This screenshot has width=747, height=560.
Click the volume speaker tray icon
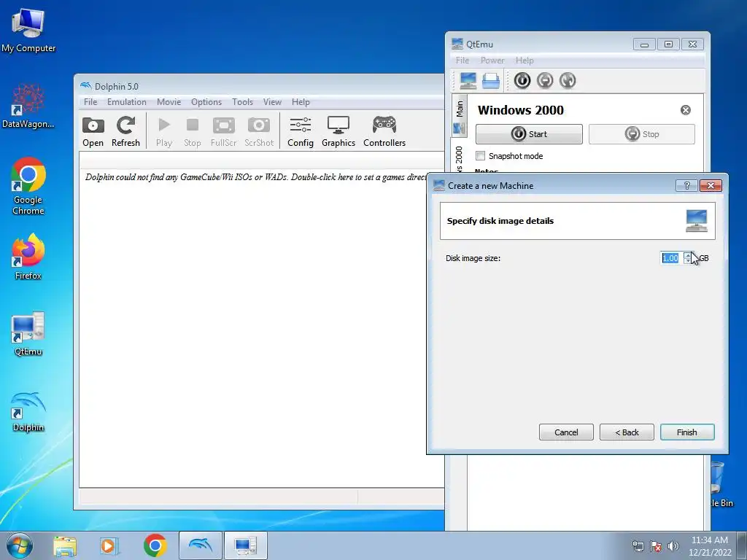(673, 546)
